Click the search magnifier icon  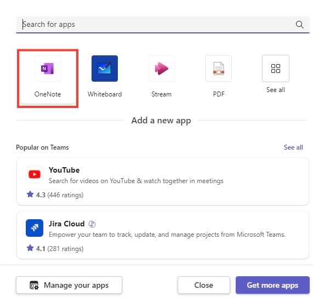tap(299, 25)
